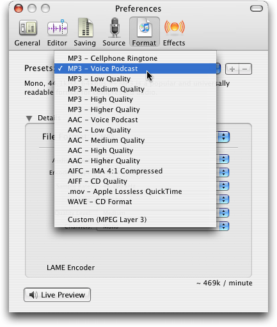Open the Effects preferences pane
The height and width of the screenshot is (327, 277).
pos(174,33)
